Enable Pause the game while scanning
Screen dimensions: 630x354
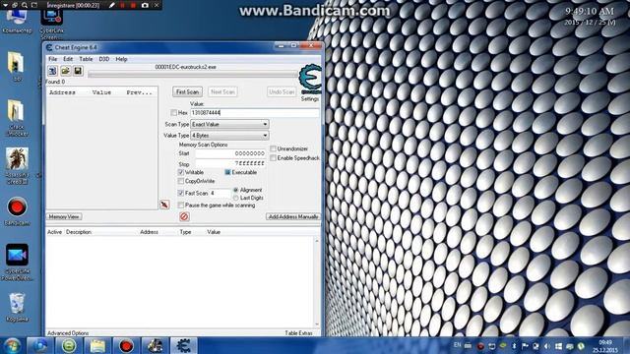tap(181, 206)
